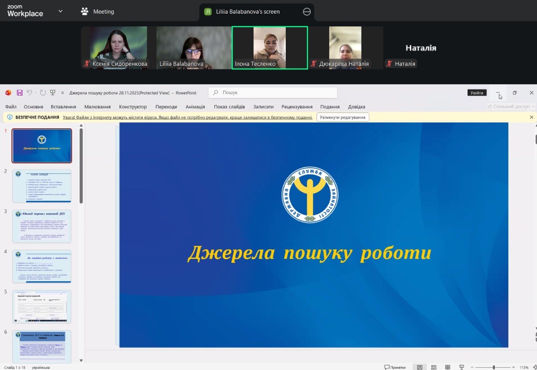537x370 pixels.
Task: Switch to the Записати tab
Action: point(264,107)
